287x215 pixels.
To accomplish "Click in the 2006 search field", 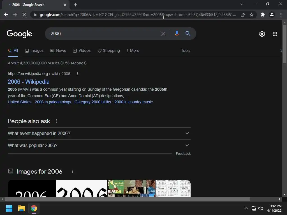I will point(103,34).
